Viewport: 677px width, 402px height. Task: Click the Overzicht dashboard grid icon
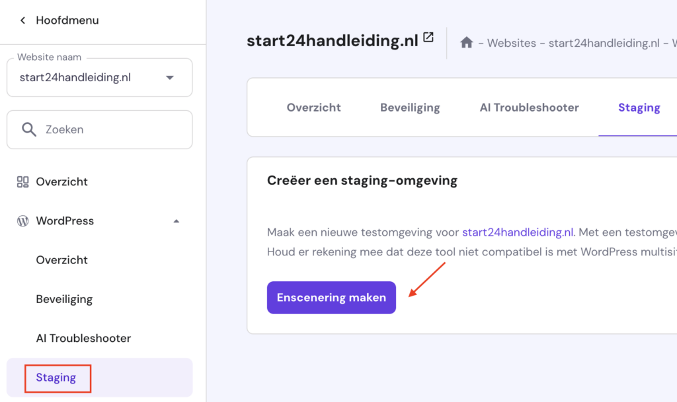coord(22,182)
